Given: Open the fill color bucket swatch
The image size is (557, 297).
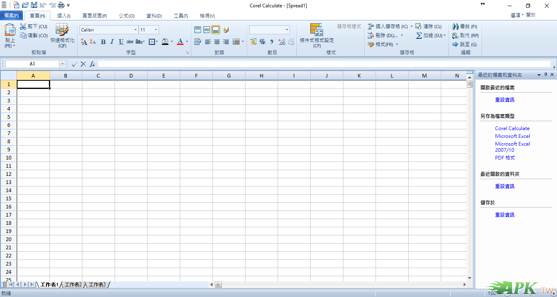Looking at the screenshot, I should point(165,42).
